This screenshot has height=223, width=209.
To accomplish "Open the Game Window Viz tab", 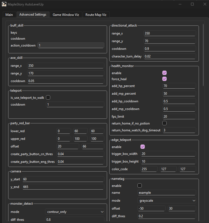I will tap(66, 15).
